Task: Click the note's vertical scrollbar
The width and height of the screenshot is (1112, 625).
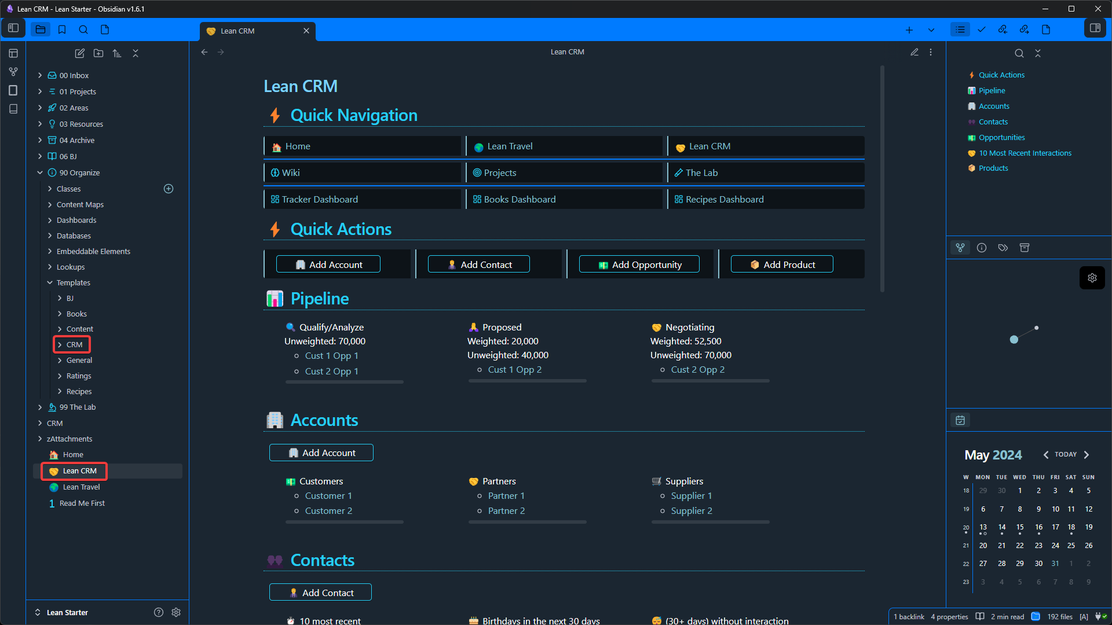Action: coord(883,179)
